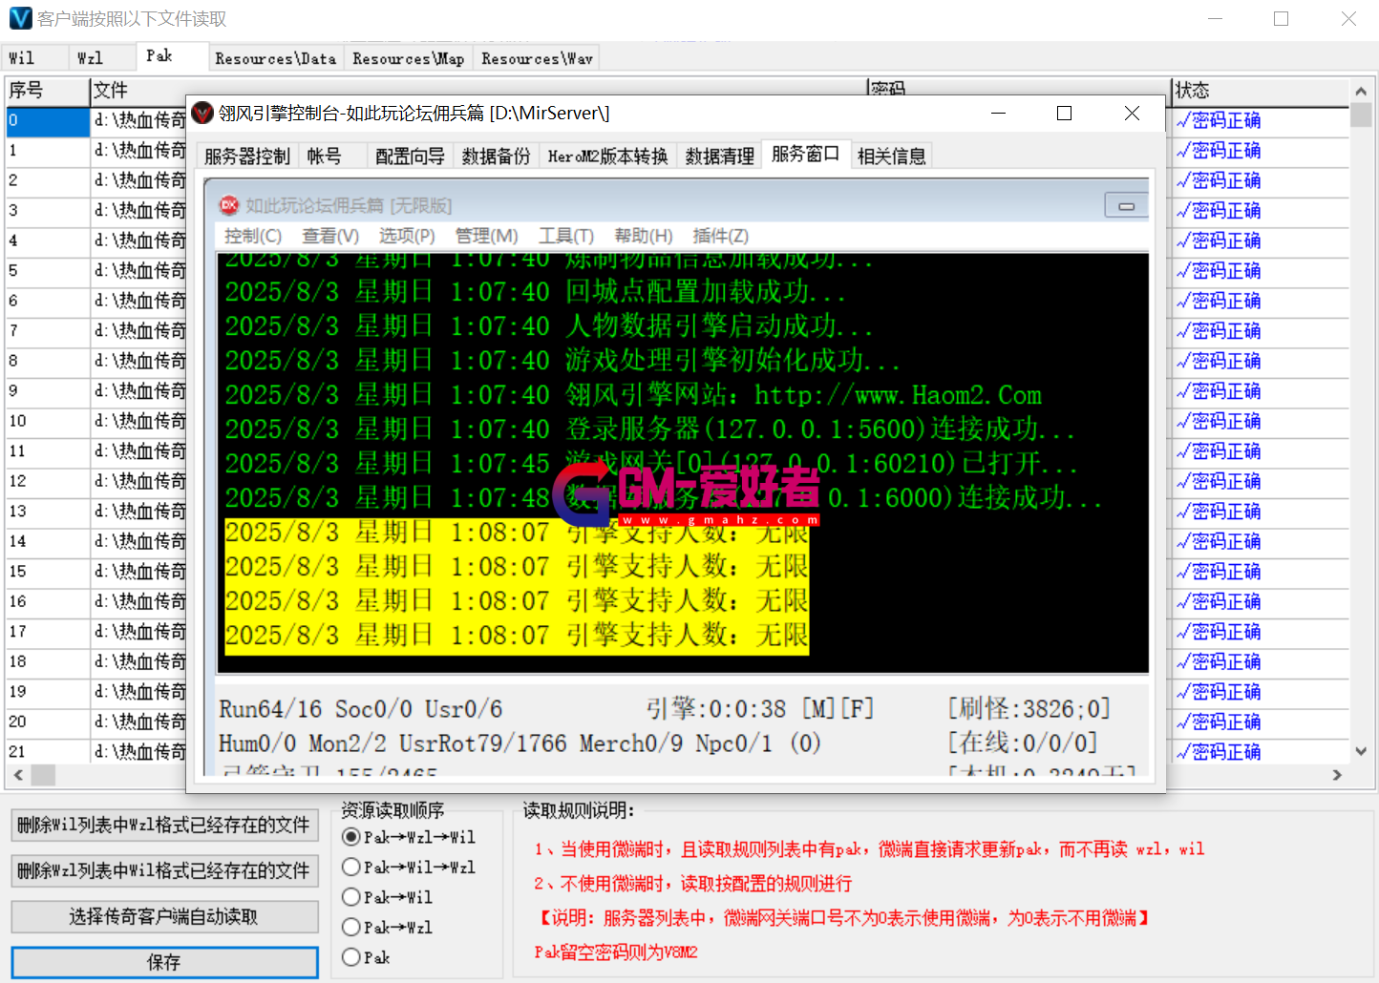The height and width of the screenshot is (983, 1379).
Task: Click the blue V app icon
Action: 20,19
